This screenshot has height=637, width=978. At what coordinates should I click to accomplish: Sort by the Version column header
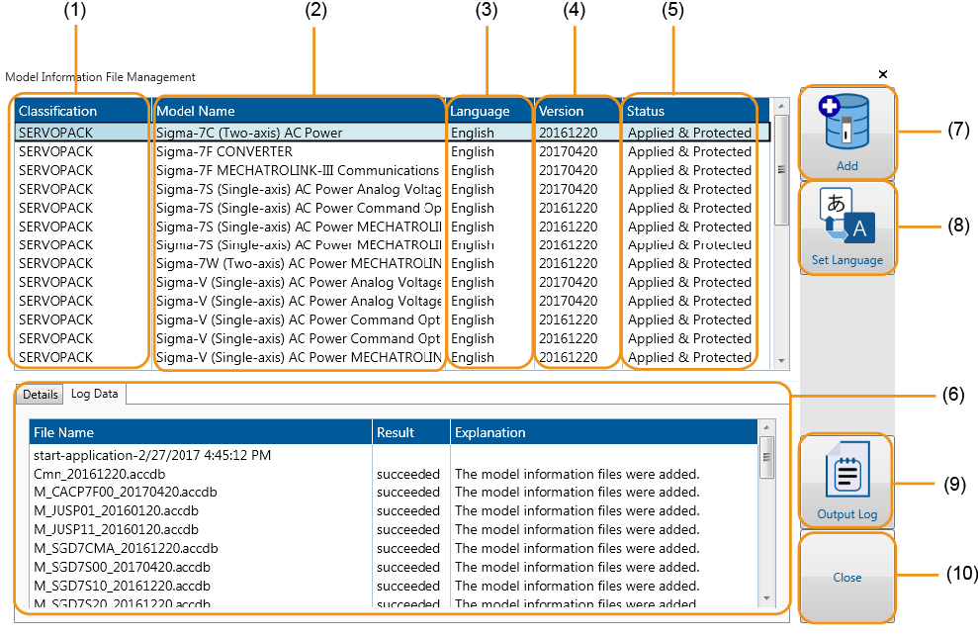pos(561,111)
